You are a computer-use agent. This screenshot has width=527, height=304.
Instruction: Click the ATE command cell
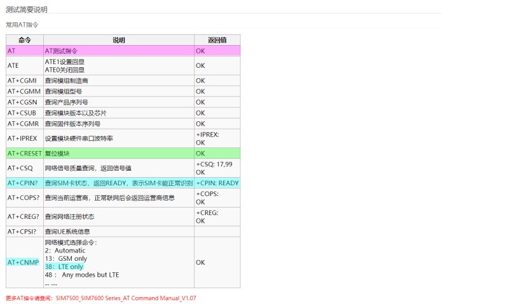[24, 65]
